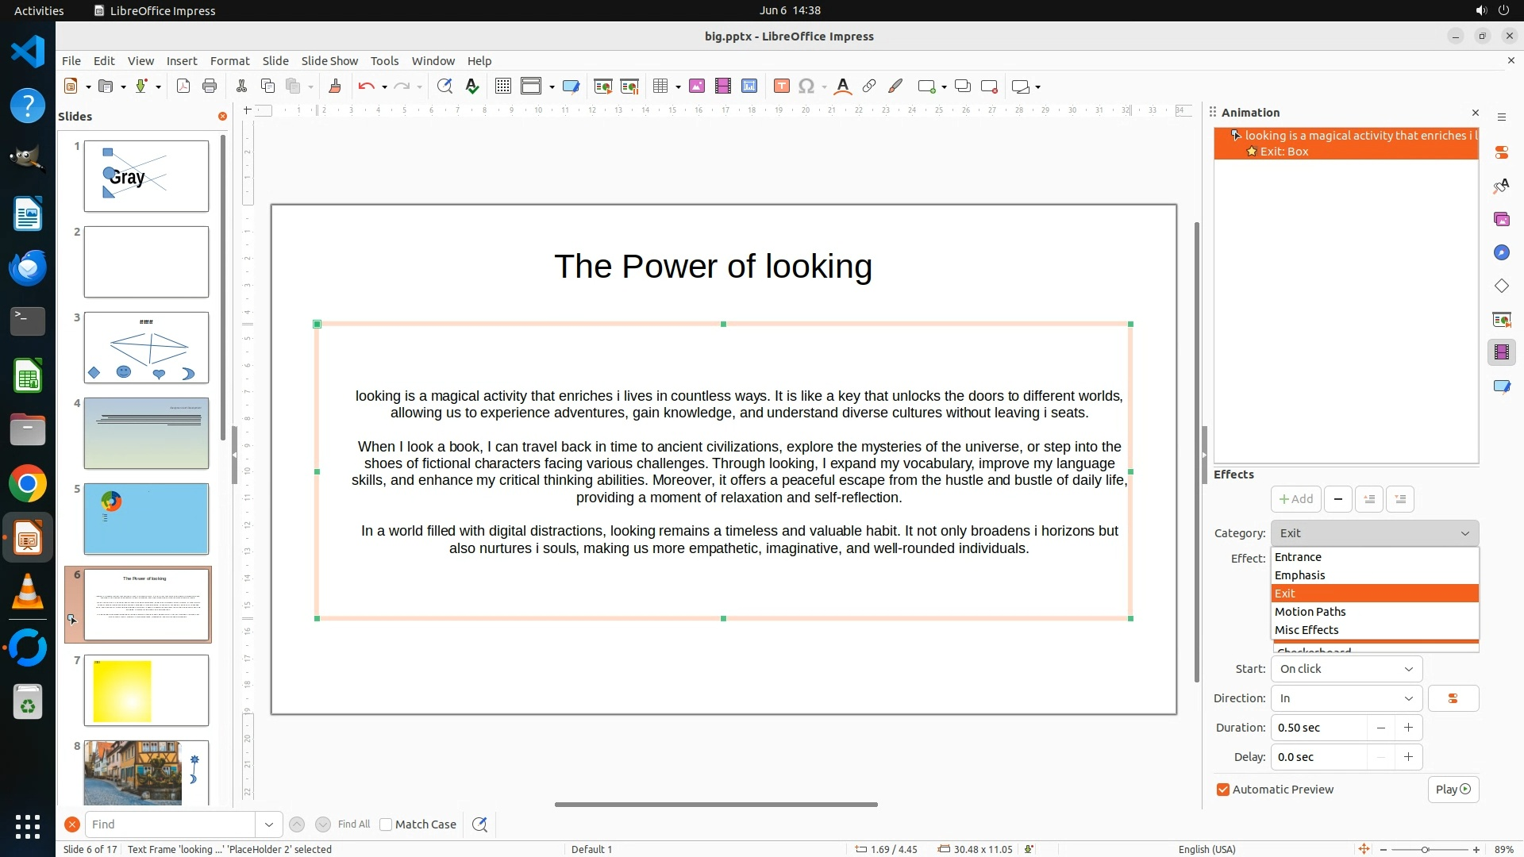
Task: Click Clone Formatting paintbrush icon
Action: [335, 86]
